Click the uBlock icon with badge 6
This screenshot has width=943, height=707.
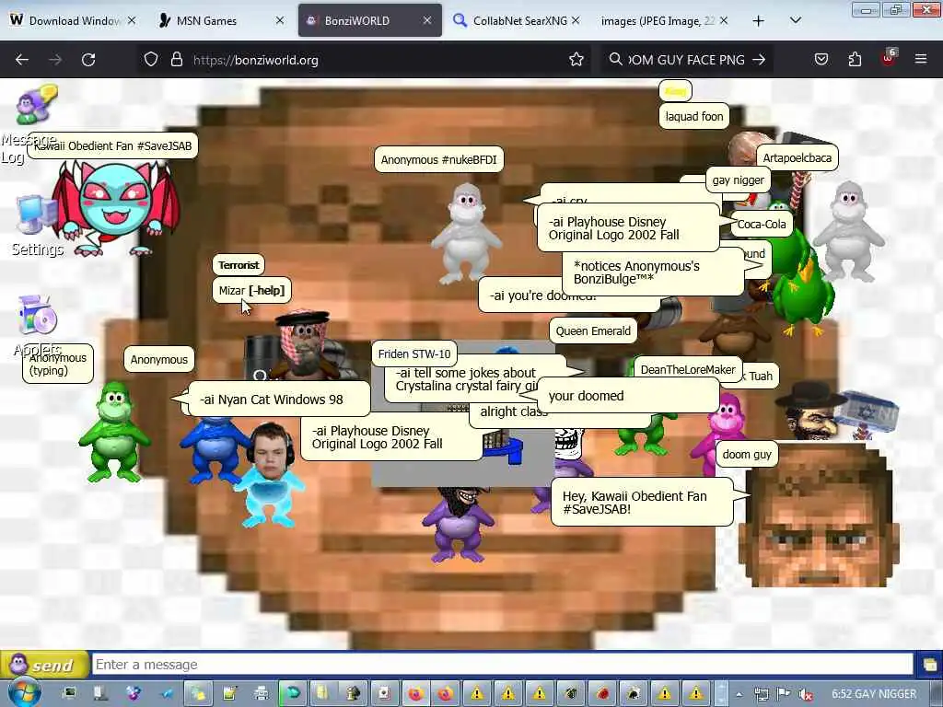click(x=889, y=58)
